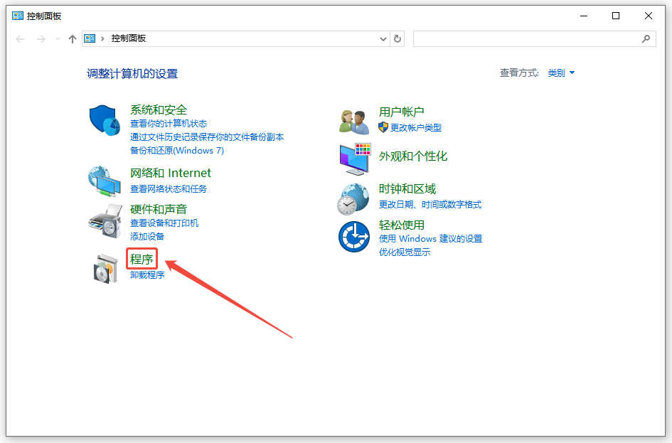Open 系统和安全 category

tap(159, 110)
